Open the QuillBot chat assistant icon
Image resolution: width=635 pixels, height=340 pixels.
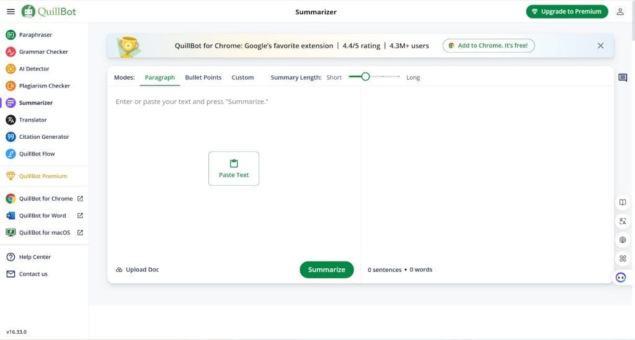tap(621, 277)
